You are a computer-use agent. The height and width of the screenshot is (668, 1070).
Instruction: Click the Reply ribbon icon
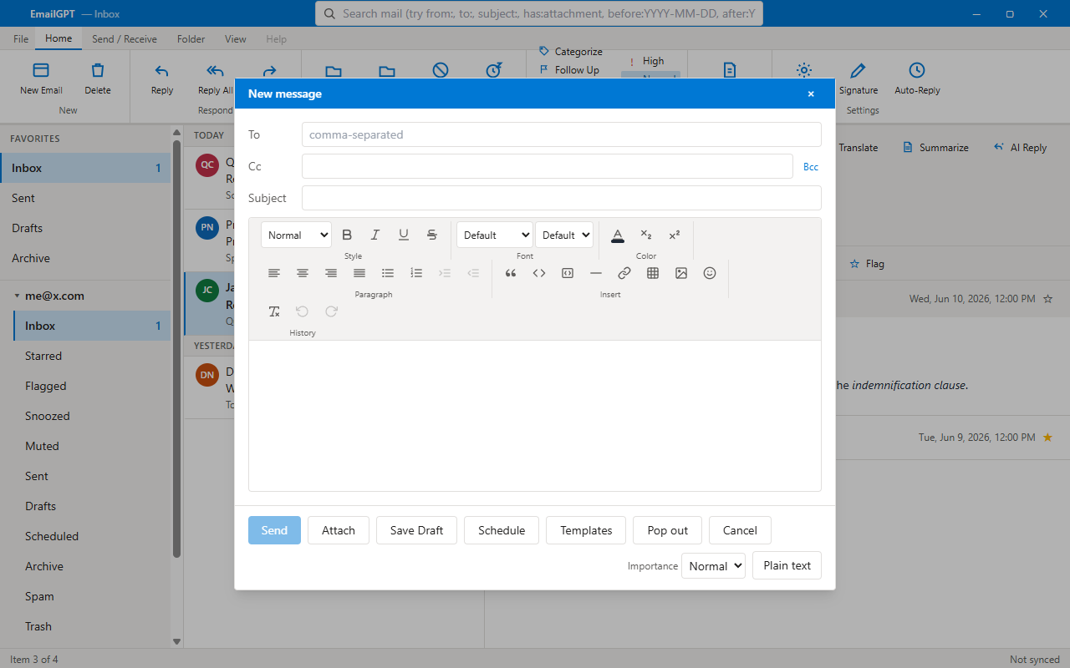[x=162, y=78]
